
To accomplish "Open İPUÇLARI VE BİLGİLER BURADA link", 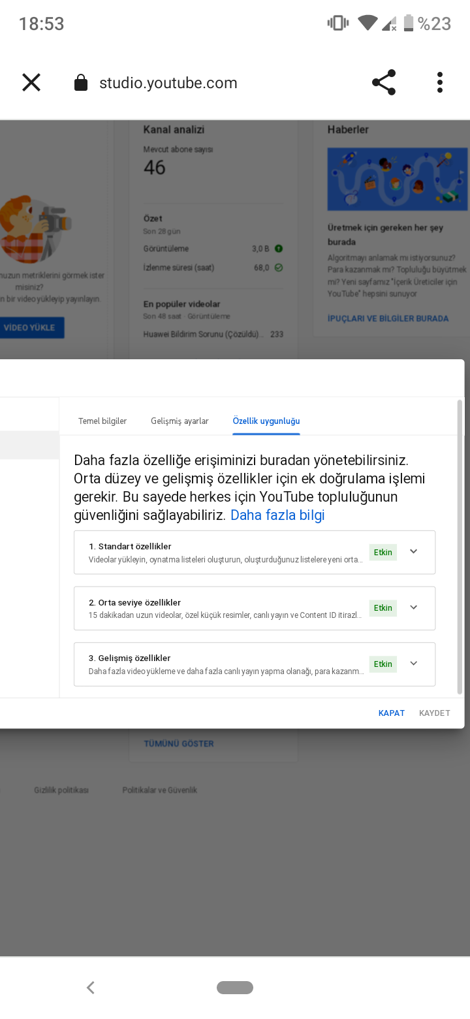I will [388, 318].
